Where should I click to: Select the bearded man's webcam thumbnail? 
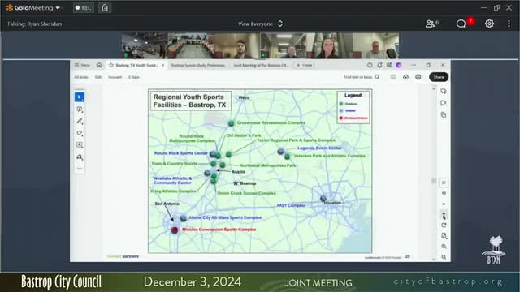237,45
